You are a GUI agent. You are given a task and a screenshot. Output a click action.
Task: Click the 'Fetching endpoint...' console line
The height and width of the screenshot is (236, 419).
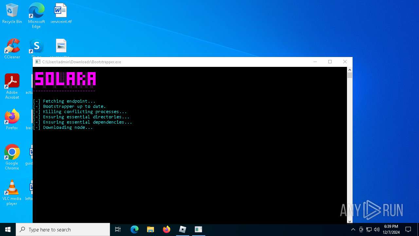coord(64,101)
